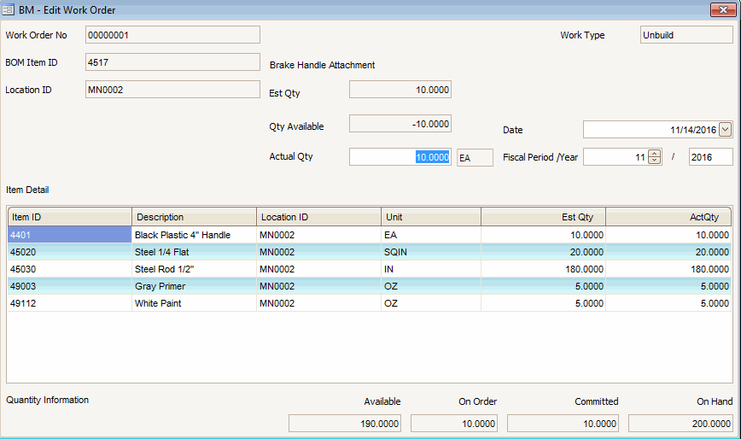The image size is (741, 439).
Task: Click OZ unit cell for Gray Primer
Action: [x=431, y=286]
